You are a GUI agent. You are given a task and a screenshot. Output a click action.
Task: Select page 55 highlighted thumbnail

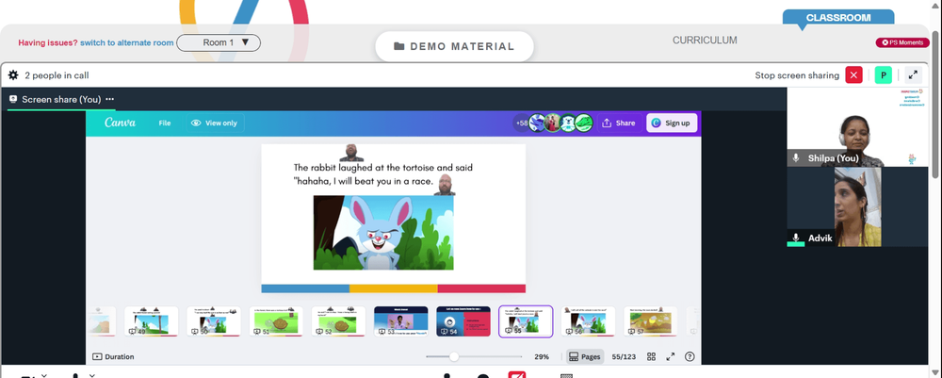526,321
